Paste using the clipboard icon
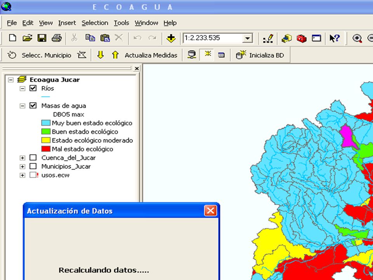 click(x=105, y=38)
